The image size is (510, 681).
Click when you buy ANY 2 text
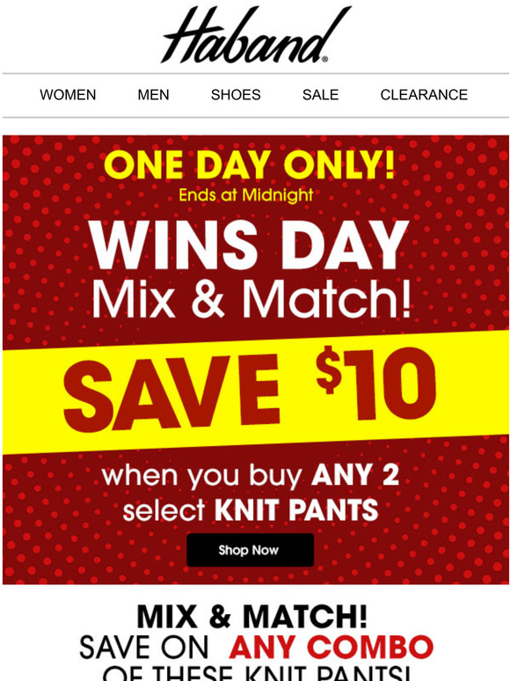pos(251,475)
